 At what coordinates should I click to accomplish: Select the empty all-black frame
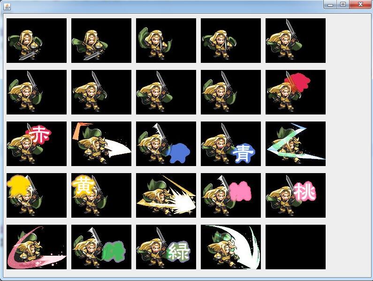pos(296,247)
